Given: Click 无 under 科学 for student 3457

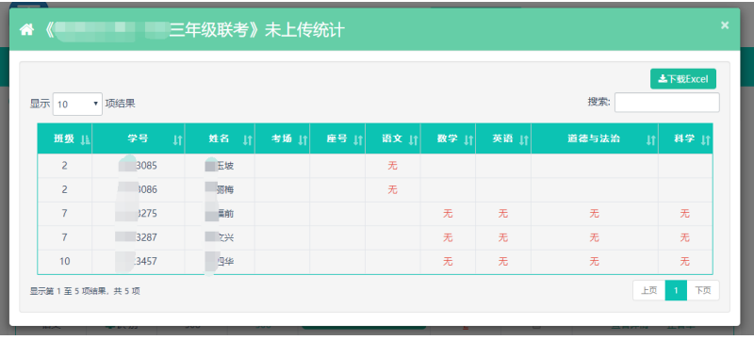Looking at the screenshot, I should pos(685,262).
